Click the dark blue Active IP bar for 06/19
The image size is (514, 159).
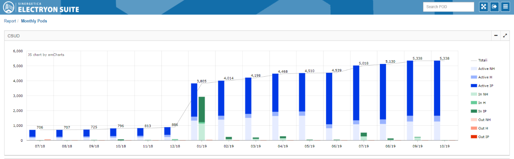[x=329, y=98]
